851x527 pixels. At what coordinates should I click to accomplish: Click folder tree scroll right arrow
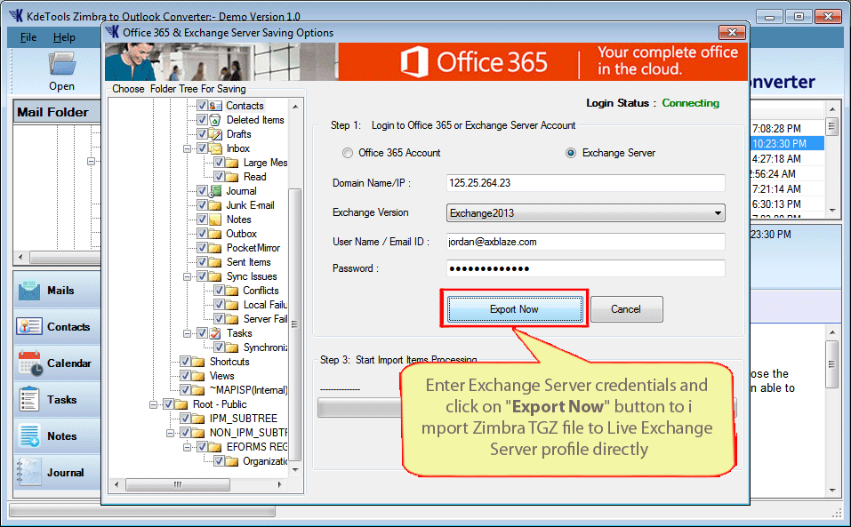click(x=279, y=484)
